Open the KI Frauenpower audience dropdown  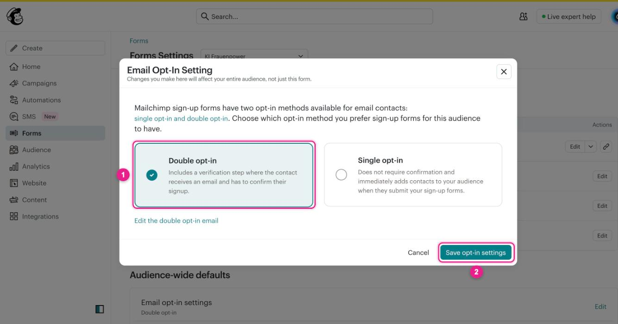[x=254, y=56]
